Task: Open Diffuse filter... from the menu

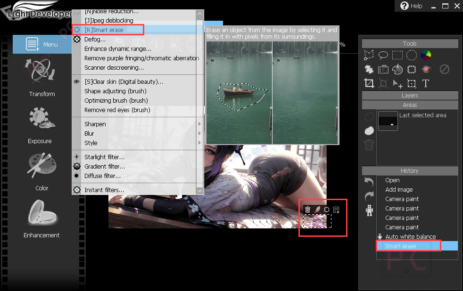Action: click(134, 176)
